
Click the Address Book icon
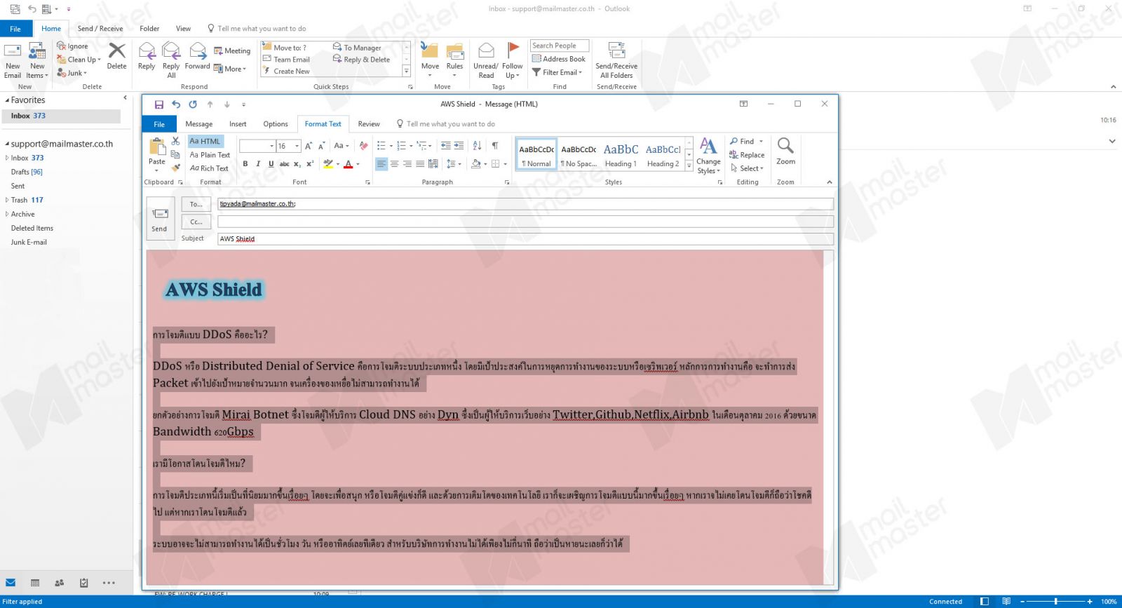tap(559, 59)
